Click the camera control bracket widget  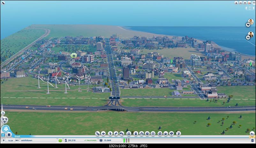click(x=250, y=8)
